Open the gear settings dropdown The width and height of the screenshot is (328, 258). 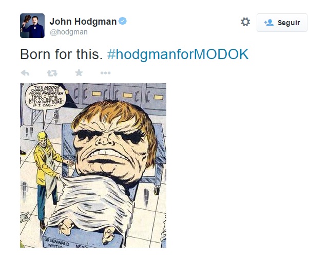tap(245, 22)
